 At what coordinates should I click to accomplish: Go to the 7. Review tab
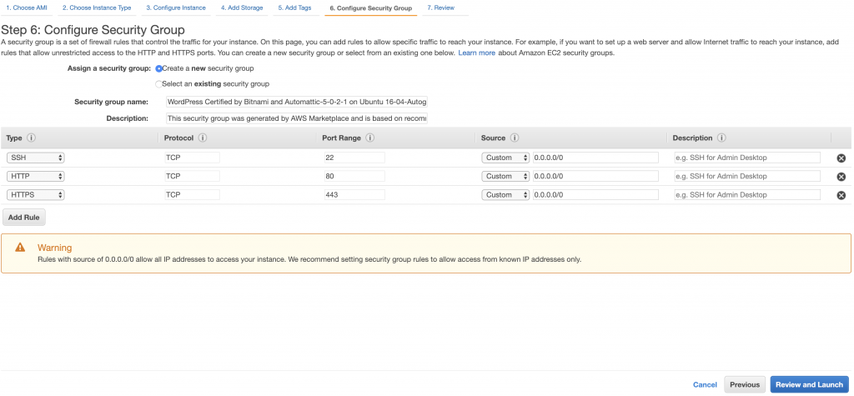(x=445, y=8)
